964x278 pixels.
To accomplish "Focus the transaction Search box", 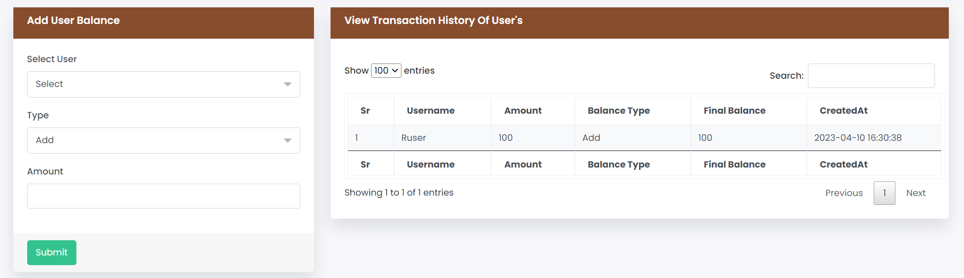I will pyautogui.click(x=871, y=75).
